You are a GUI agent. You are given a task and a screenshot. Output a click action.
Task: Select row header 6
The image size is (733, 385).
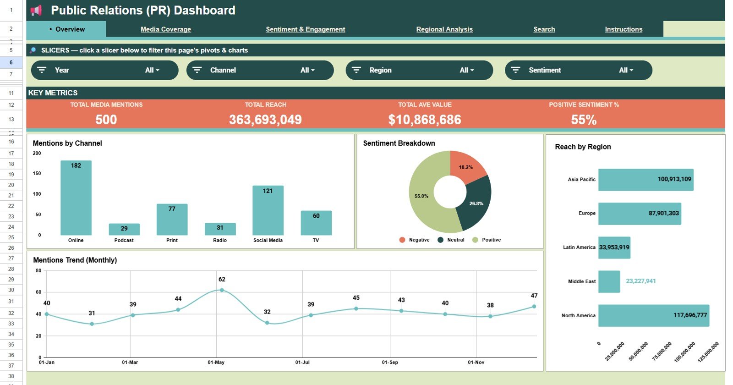pyautogui.click(x=11, y=62)
